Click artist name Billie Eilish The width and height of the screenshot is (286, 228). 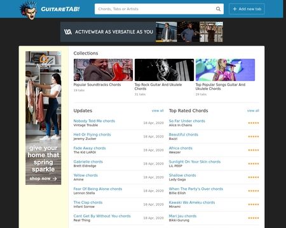coord(177,193)
